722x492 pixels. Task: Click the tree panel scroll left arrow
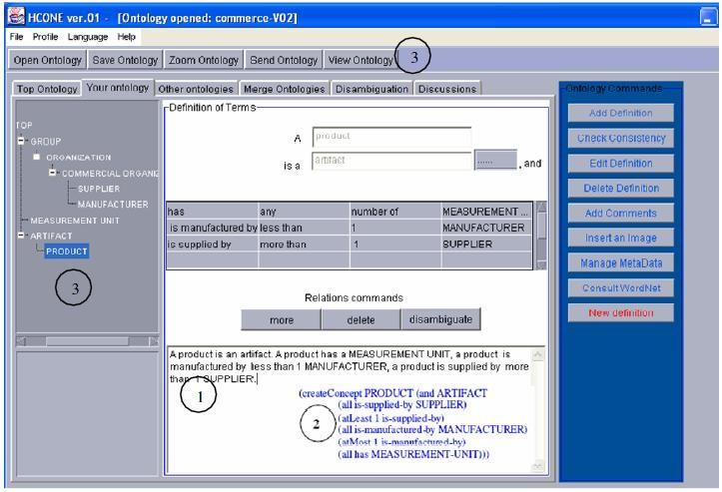click(x=21, y=341)
